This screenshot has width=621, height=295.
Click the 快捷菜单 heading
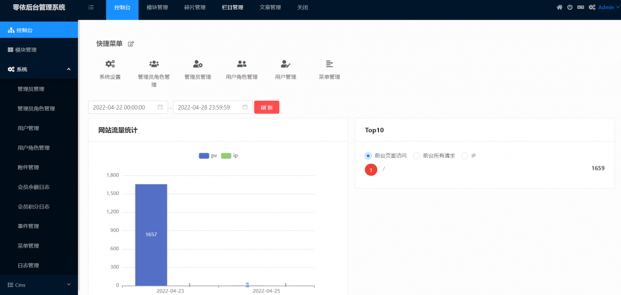pos(109,43)
